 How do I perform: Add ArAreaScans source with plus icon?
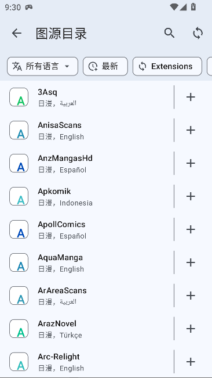coord(191,296)
